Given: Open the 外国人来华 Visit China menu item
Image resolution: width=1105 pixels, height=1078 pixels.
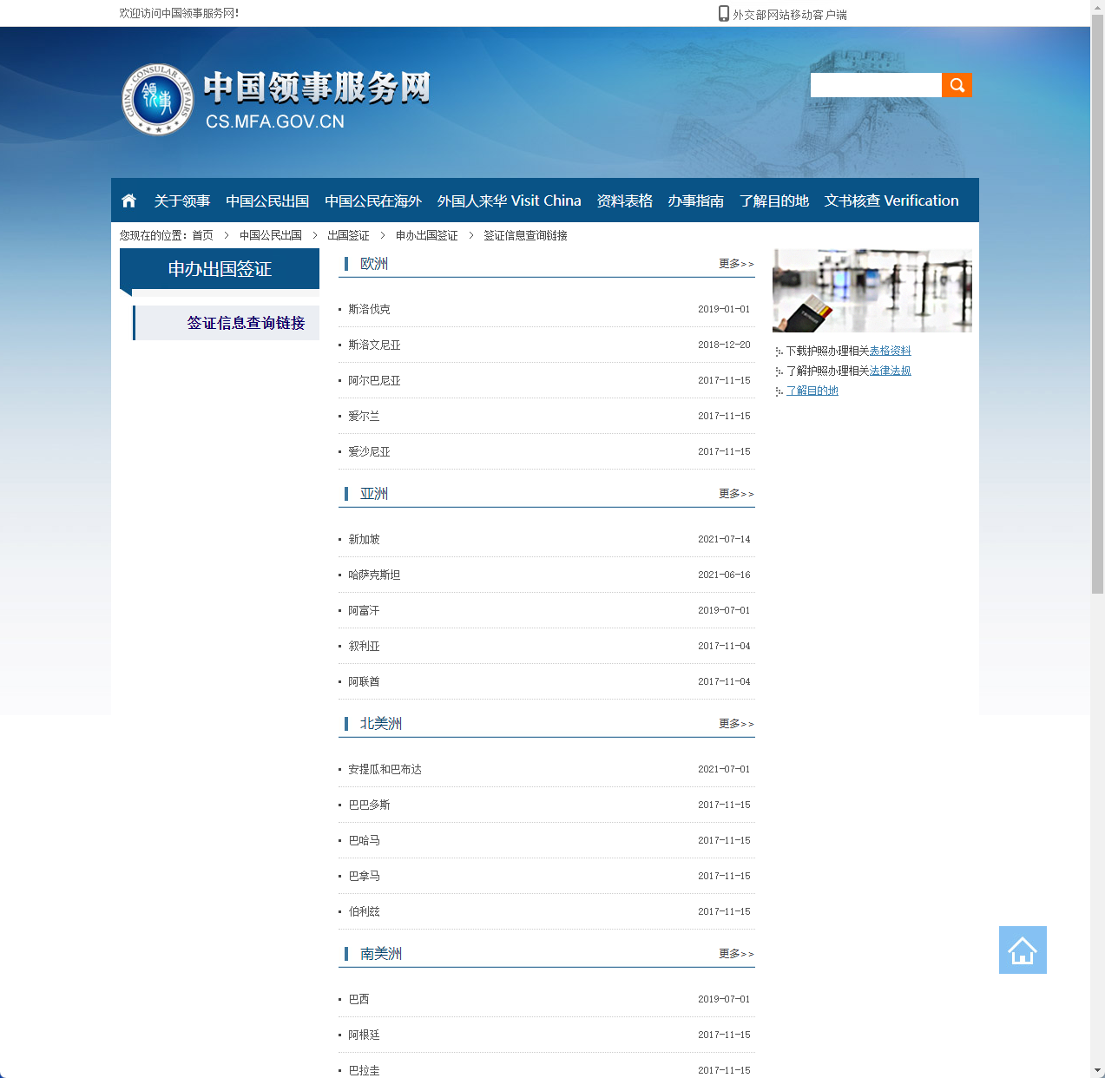Looking at the screenshot, I should tap(510, 200).
